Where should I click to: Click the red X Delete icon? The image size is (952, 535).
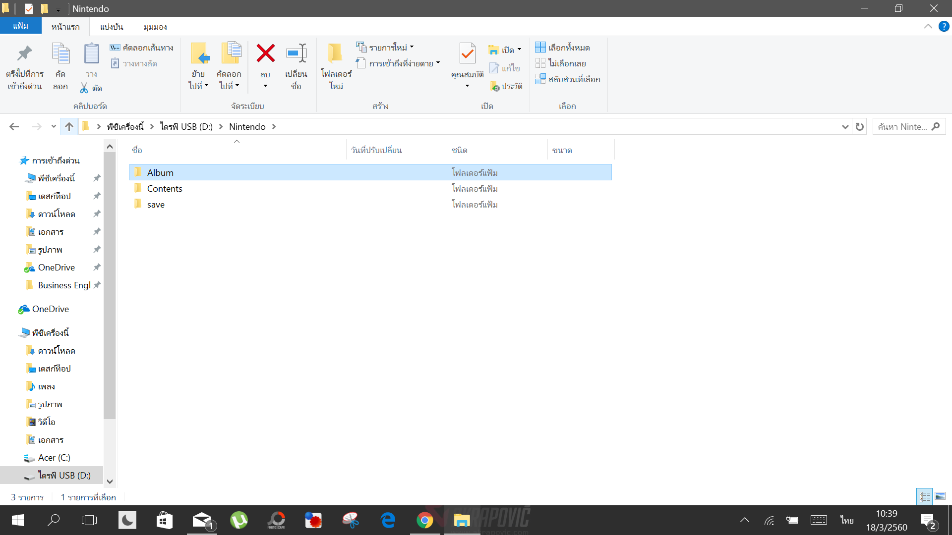pyautogui.click(x=265, y=53)
